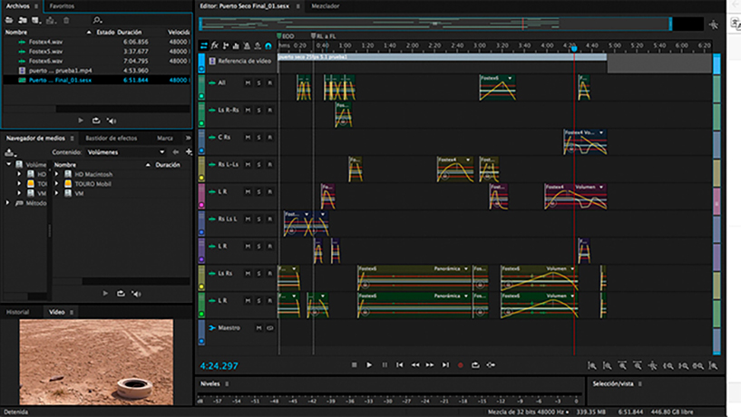The image size is (741, 417).
Task: Toggle loop playback in transport bar
Action: point(475,364)
